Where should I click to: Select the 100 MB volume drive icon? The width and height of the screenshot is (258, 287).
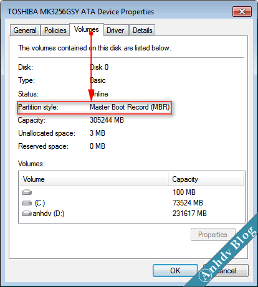tap(27, 192)
